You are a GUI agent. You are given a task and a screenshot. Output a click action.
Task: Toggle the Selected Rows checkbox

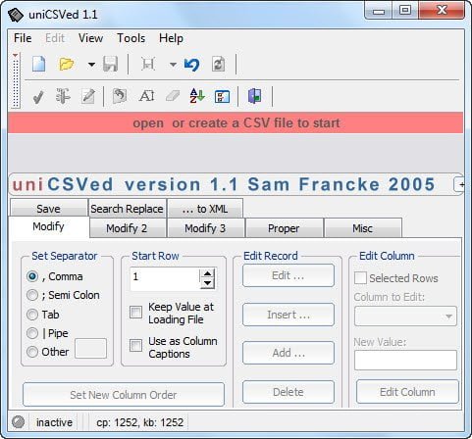360,278
